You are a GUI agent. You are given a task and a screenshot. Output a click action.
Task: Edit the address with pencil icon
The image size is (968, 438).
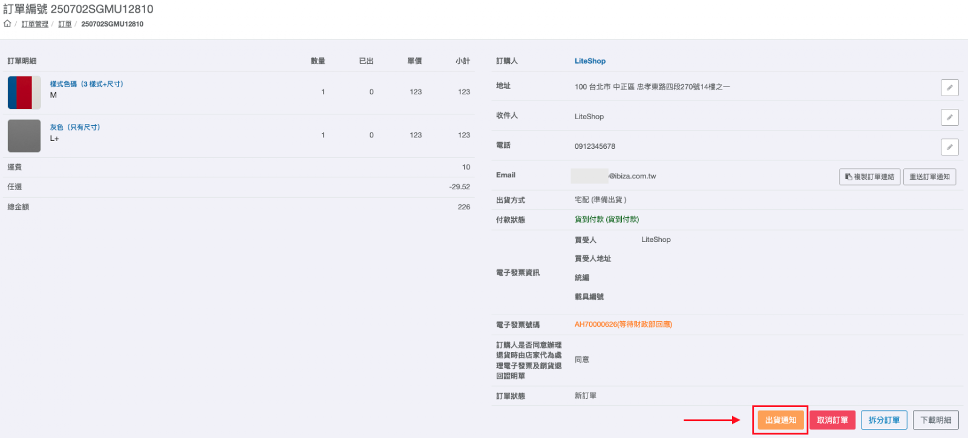[950, 88]
